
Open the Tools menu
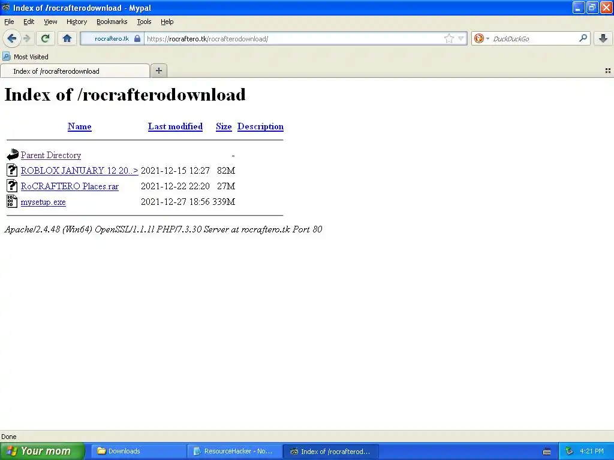[144, 22]
